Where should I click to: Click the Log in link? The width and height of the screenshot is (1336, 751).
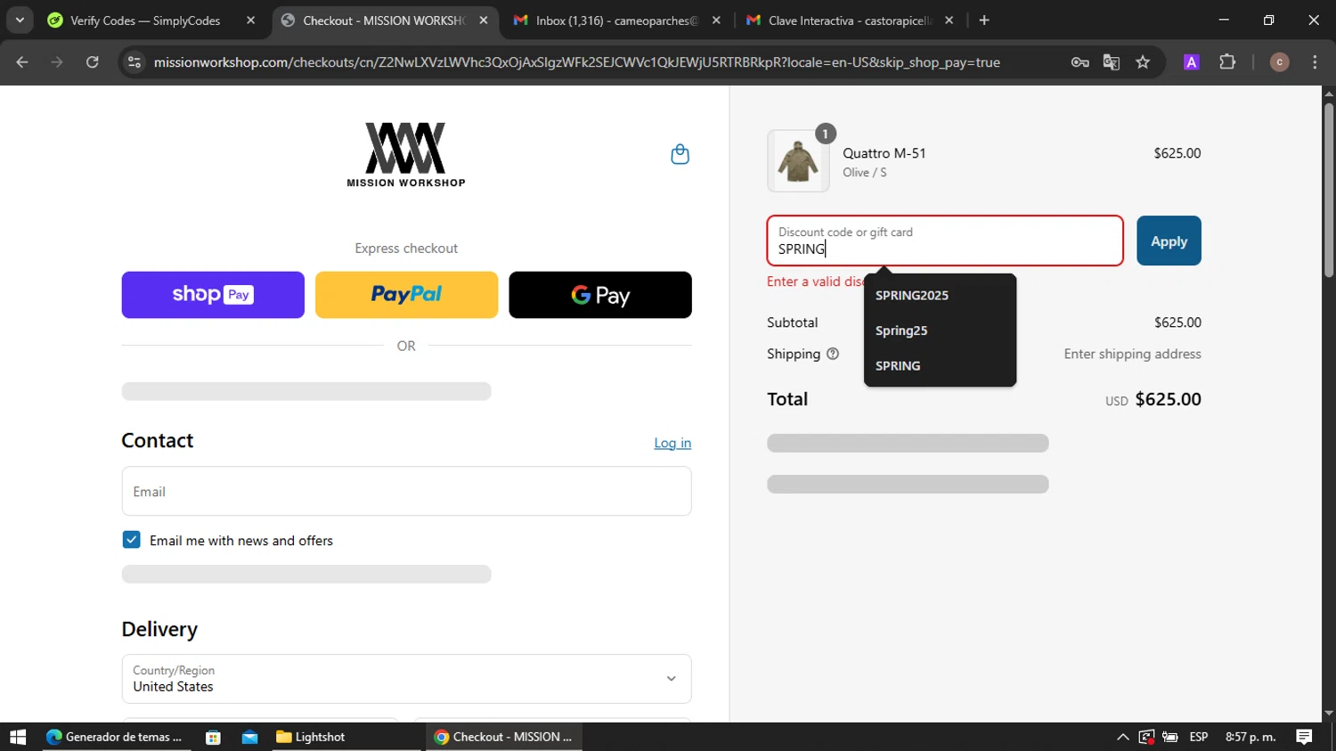click(x=672, y=443)
